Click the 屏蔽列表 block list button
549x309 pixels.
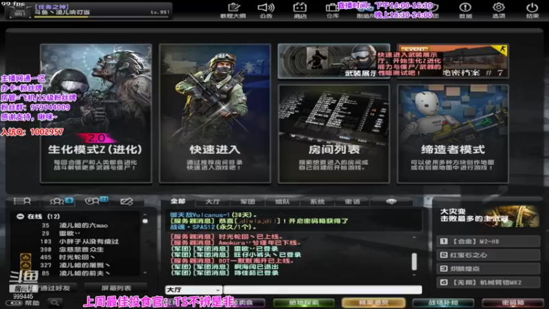[x=116, y=288]
